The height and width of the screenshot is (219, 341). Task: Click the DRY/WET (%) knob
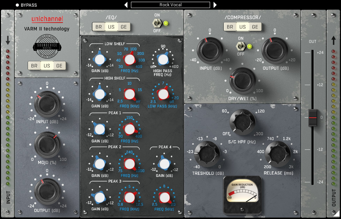243,81
